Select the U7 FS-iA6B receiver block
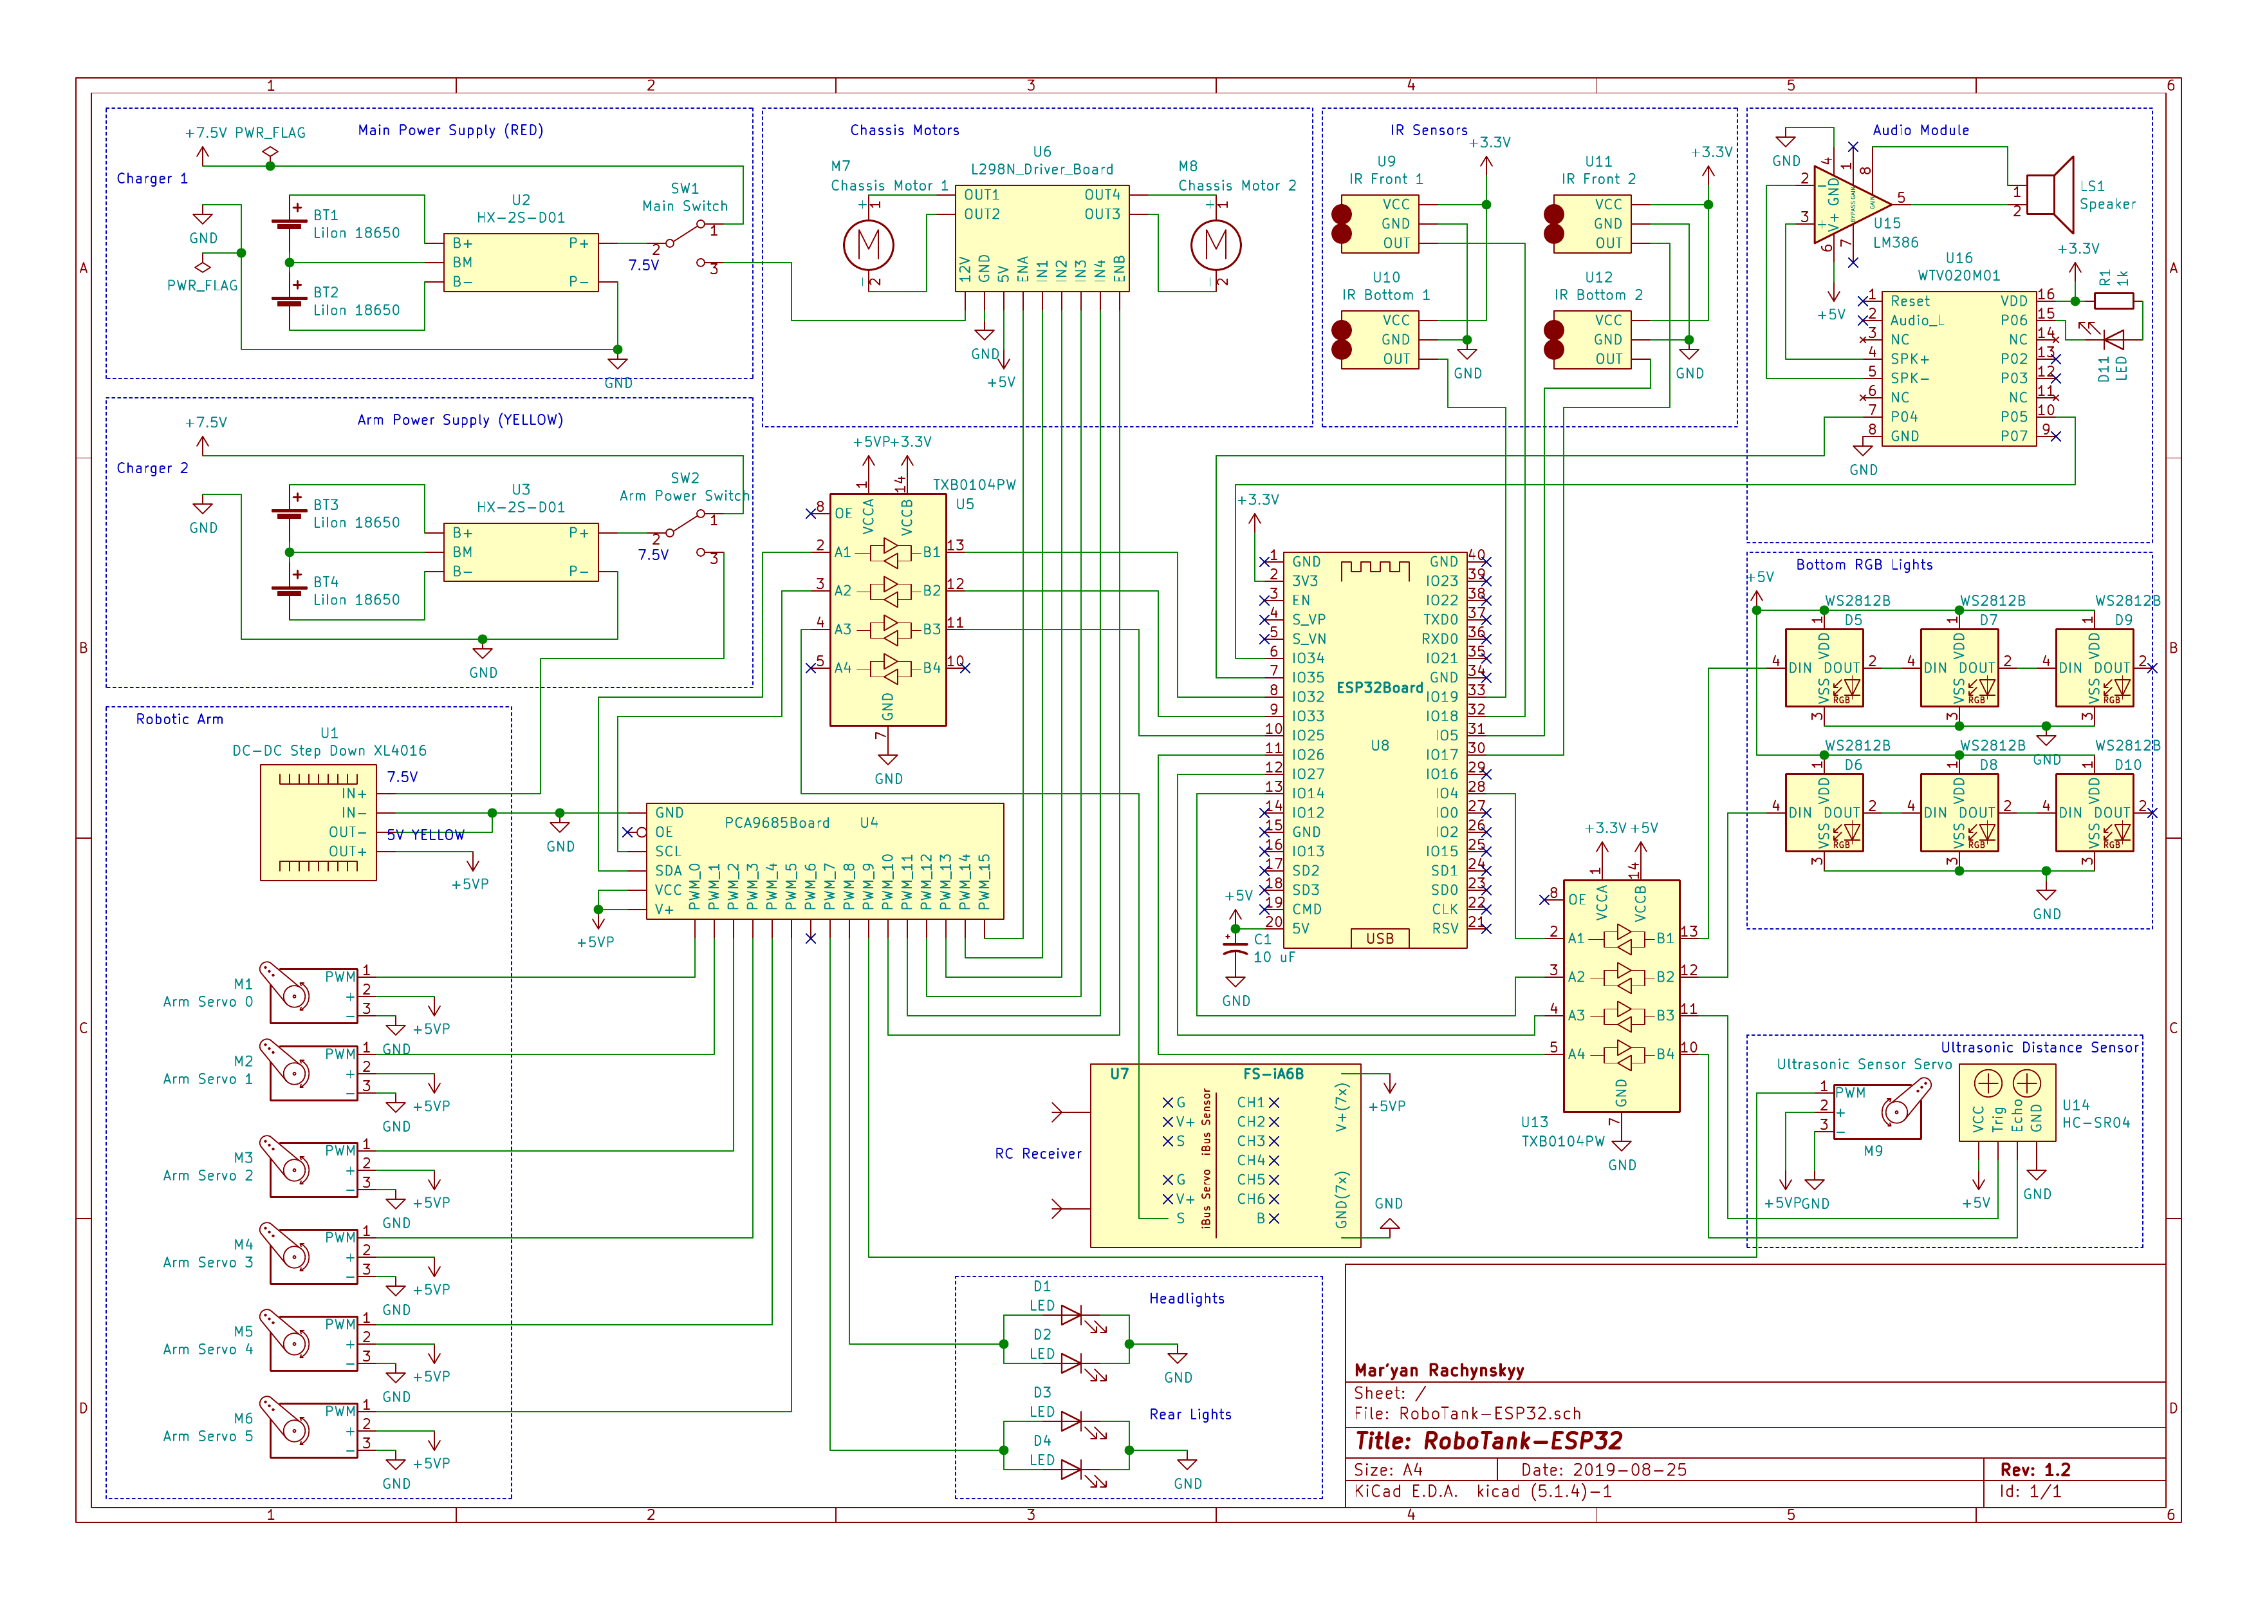The width and height of the screenshot is (2258, 1599). tap(1225, 1155)
